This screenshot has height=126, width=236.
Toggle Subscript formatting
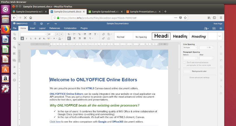44,38
